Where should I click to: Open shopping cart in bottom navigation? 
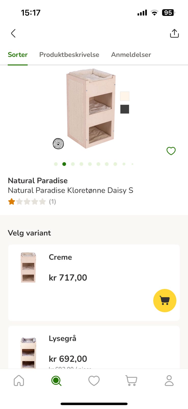pos(131,380)
